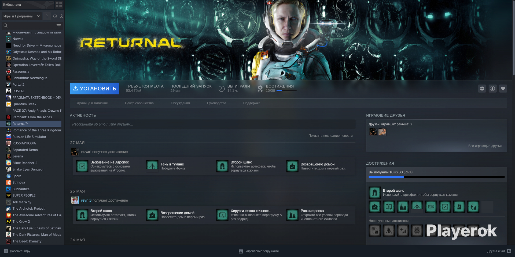Toggle Returnal favorite with heart icon
Image resolution: width=515 pixels, height=257 pixels.
pos(503,89)
